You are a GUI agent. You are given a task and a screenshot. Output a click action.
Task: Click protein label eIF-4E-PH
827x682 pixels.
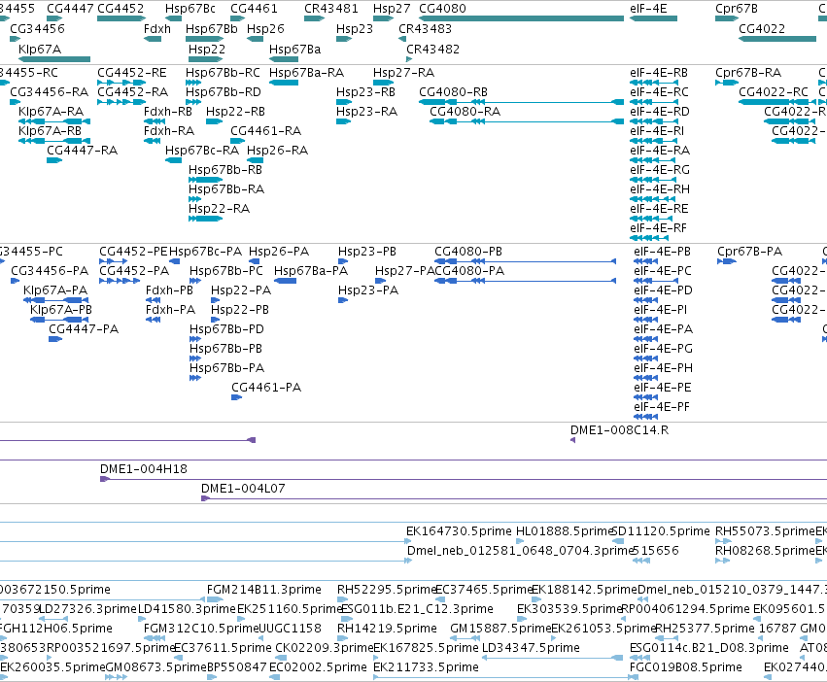[x=663, y=367]
